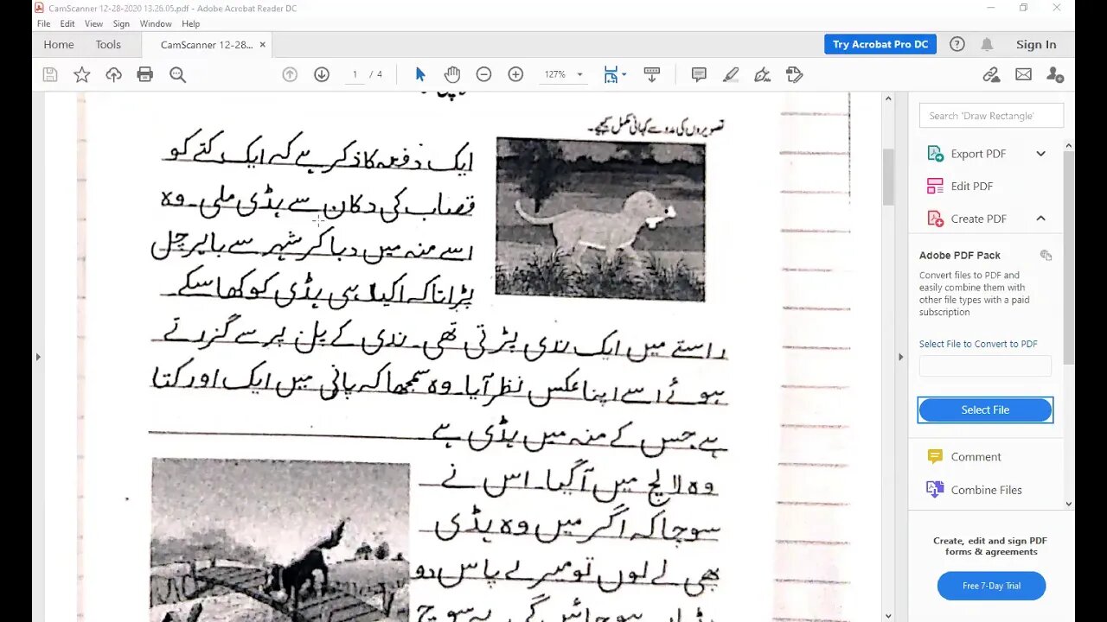The image size is (1107, 622).
Task: Open the fit page options icon
Action: coord(611,75)
